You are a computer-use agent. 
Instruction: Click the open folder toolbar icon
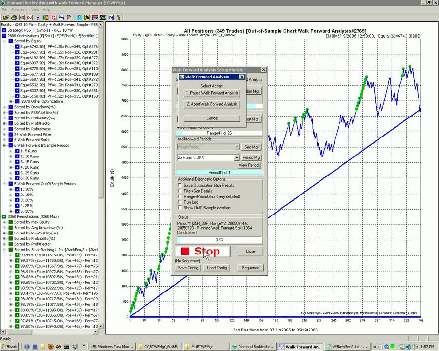pyautogui.click(x=5, y=18)
